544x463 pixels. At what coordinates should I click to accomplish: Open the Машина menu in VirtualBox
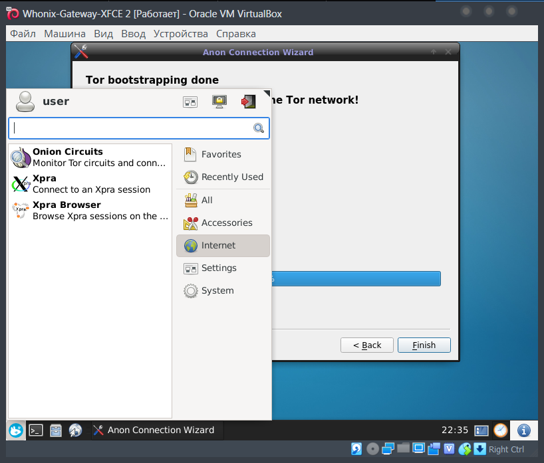(65, 34)
